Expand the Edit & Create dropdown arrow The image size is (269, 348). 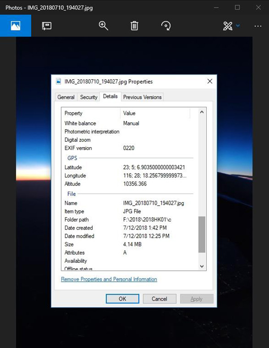[238, 26]
